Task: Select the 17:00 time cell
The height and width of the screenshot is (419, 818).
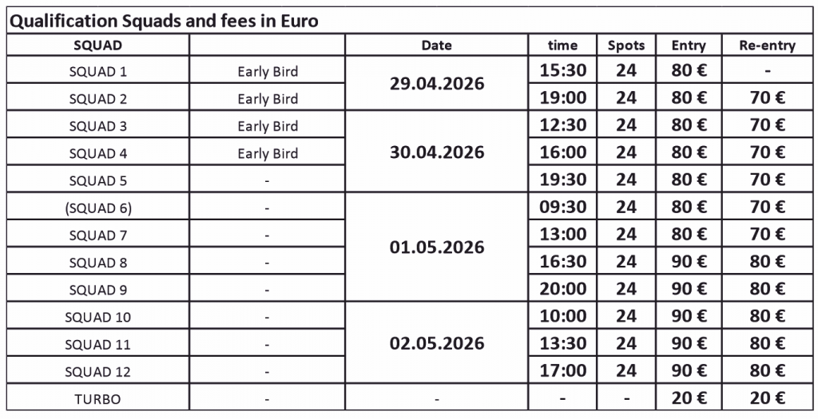Action: click(x=563, y=371)
